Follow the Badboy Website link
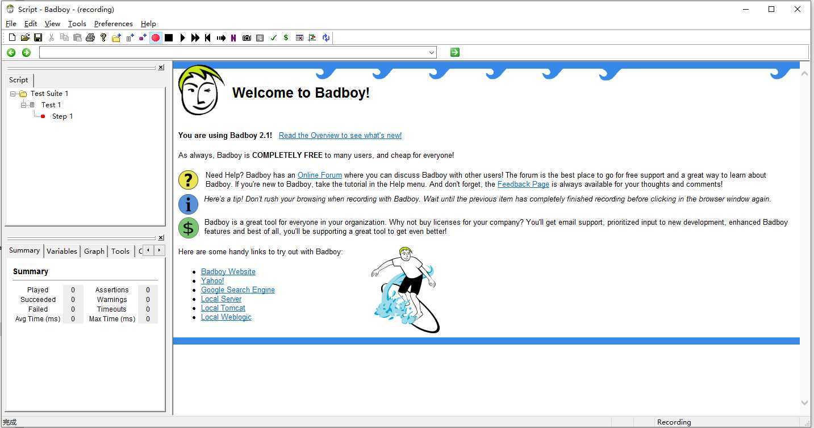 228,272
